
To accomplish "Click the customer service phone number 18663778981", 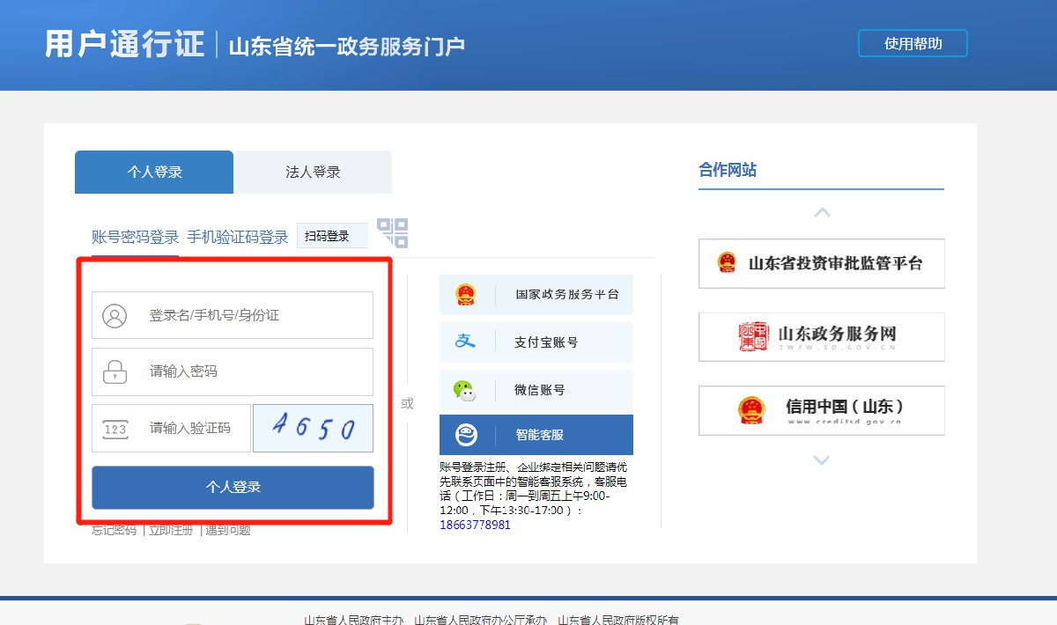I will point(475,525).
